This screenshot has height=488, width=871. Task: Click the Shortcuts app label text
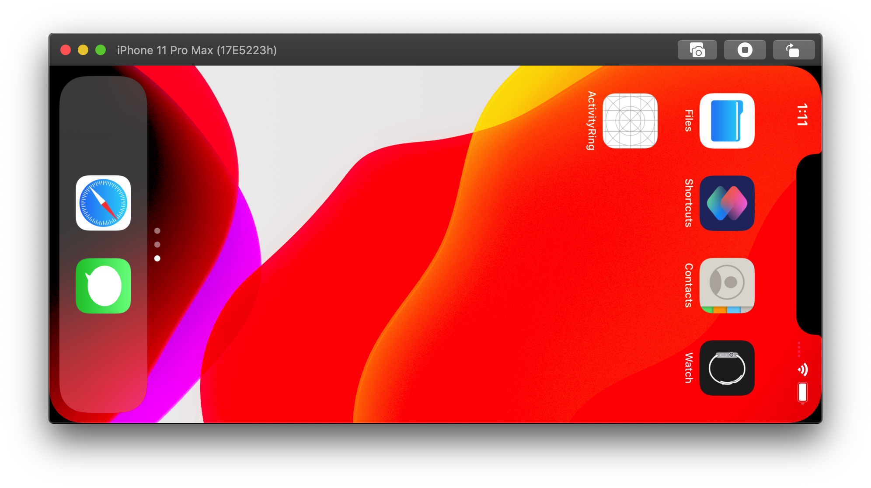click(x=689, y=203)
